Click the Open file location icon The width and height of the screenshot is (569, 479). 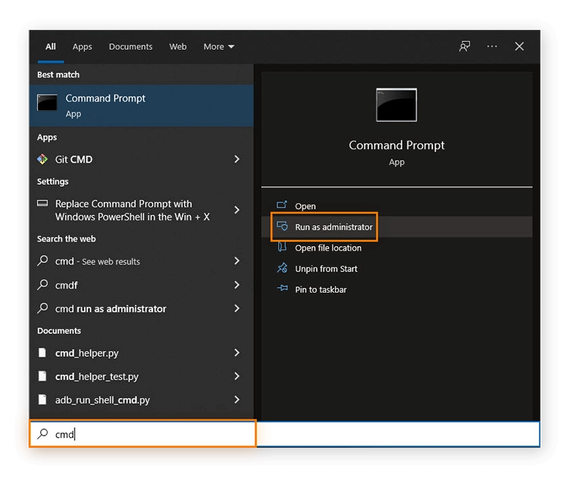(282, 247)
